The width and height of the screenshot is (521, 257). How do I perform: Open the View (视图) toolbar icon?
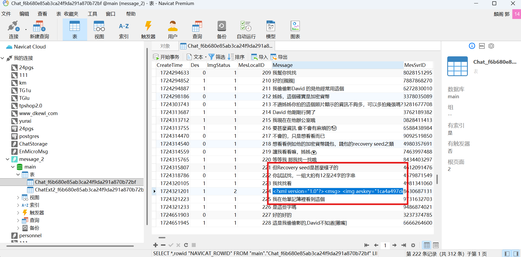coord(99,30)
